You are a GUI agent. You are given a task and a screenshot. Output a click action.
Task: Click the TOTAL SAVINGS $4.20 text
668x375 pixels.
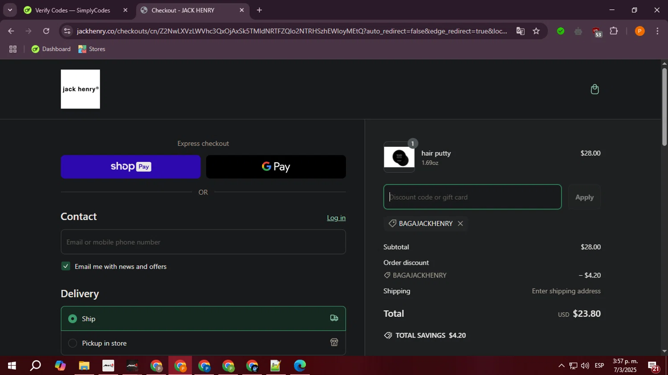coord(431,335)
